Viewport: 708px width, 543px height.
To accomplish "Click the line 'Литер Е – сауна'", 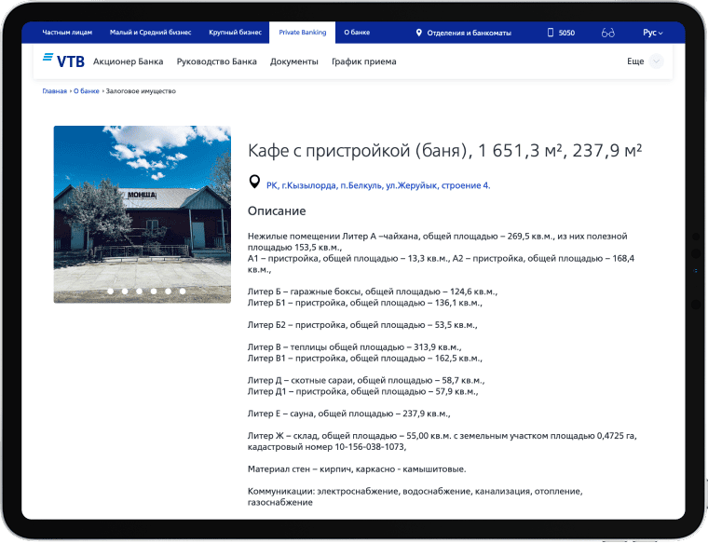I will 348,414.
